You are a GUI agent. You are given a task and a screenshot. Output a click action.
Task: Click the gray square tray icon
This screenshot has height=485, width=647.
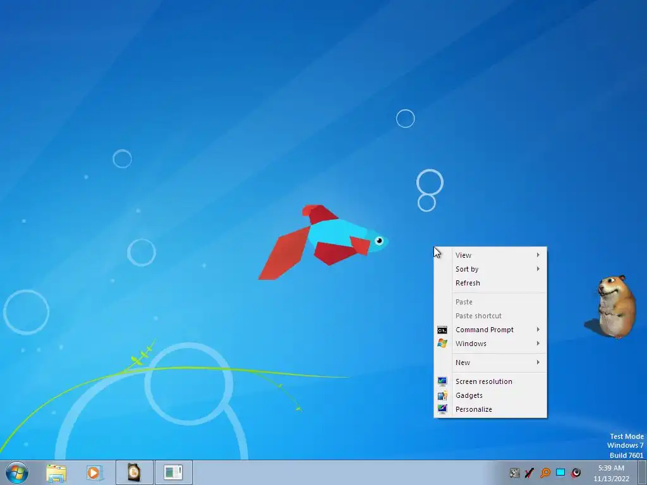click(514, 473)
